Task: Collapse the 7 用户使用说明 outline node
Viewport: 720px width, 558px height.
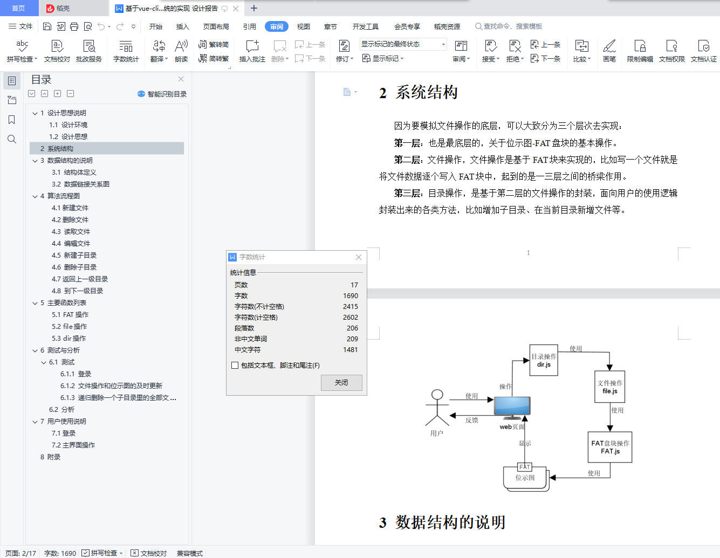Action: tap(35, 422)
